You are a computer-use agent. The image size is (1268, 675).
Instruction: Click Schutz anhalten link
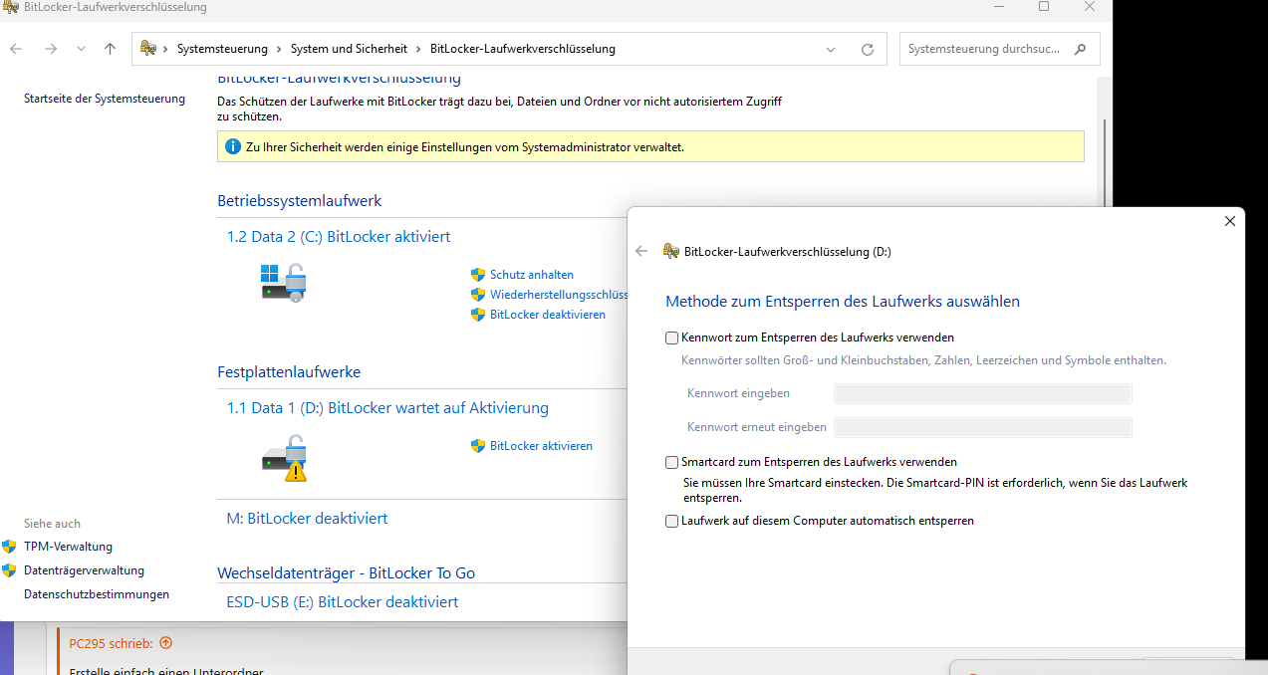[x=532, y=275]
